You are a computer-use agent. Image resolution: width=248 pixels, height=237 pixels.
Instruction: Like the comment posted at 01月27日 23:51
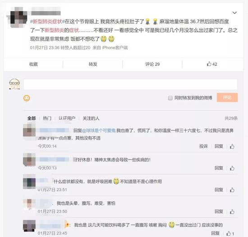(232, 190)
